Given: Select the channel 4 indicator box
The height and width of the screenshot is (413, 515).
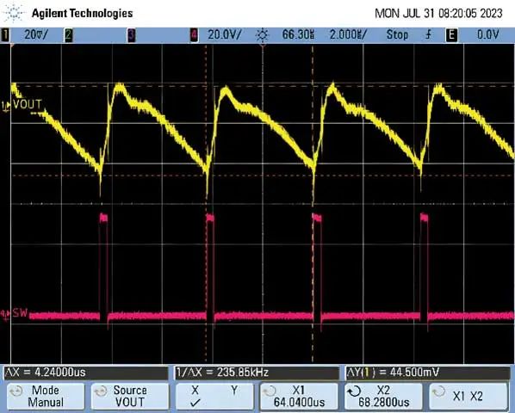Looking at the screenshot, I should [x=195, y=34].
